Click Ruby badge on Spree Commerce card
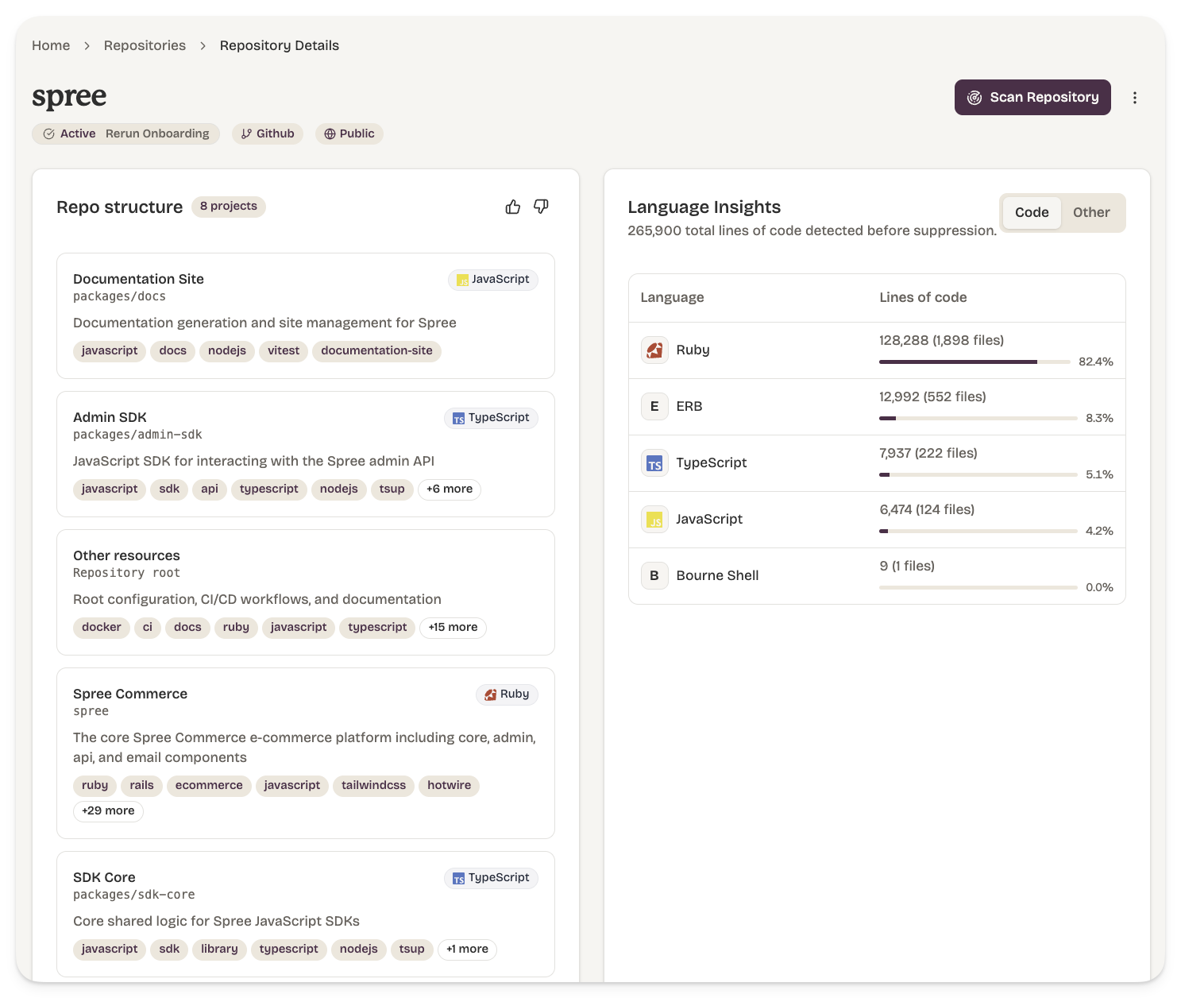This screenshot has width=1181, height=998. pyautogui.click(x=507, y=694)
